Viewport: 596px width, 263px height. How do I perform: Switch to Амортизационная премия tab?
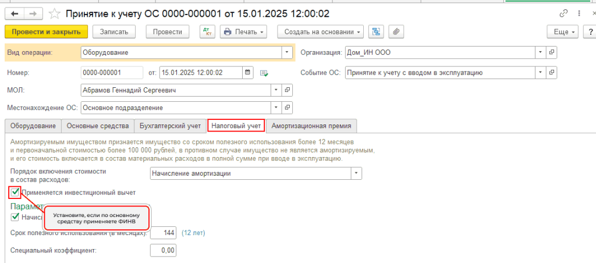311,126
